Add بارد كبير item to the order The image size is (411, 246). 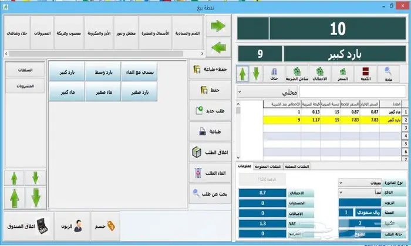point(67,71)
